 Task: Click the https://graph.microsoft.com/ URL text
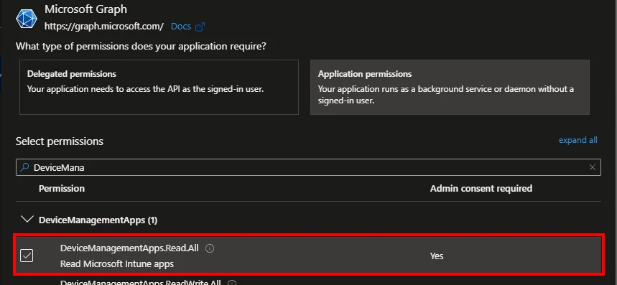click(x=104, y=27)
